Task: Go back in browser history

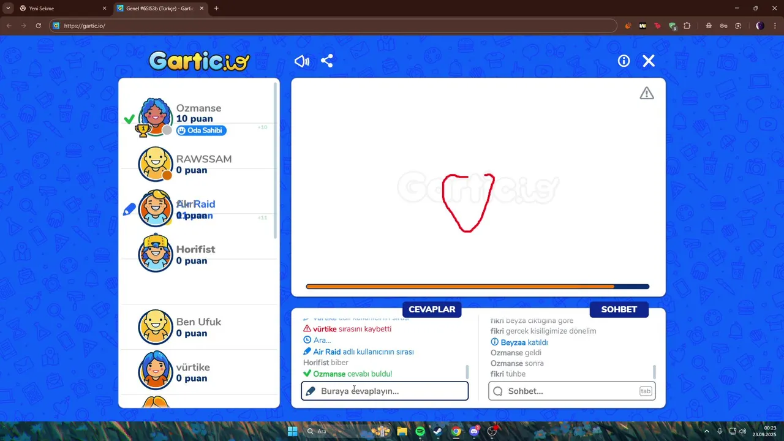Action: coord(9,26)
